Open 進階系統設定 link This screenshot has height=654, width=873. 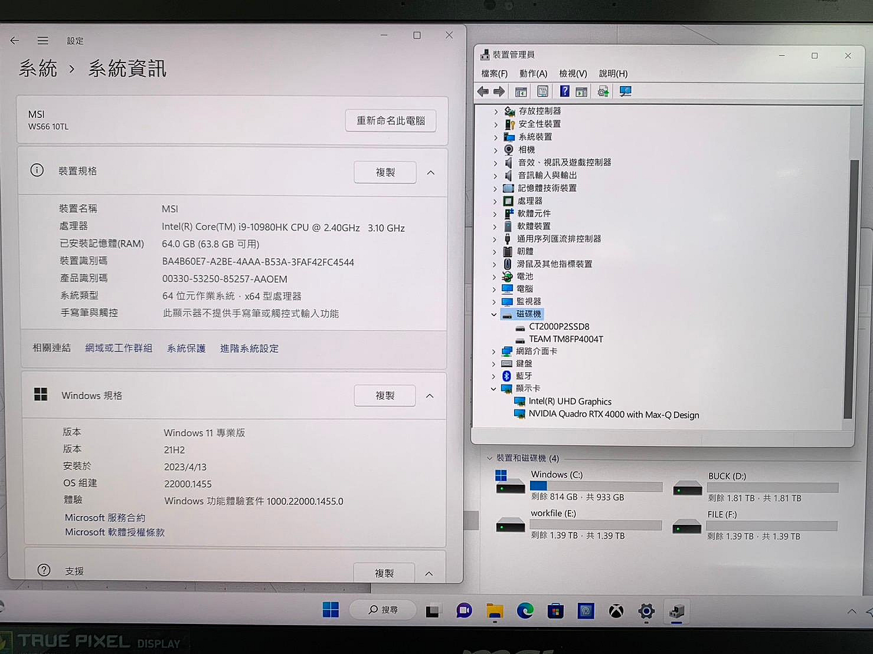[249, 349]
